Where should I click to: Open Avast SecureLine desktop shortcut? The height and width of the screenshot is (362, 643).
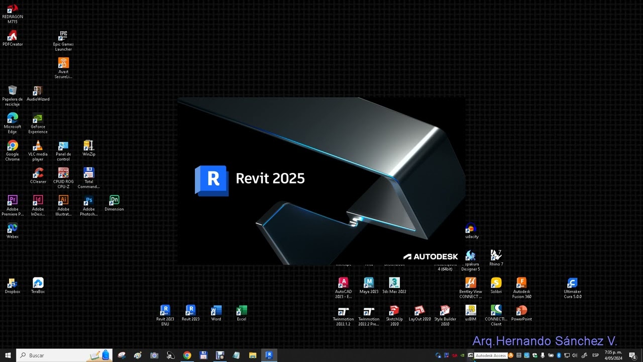point(63,68)
